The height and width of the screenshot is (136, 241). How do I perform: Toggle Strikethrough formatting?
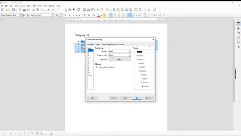pyautogui.click(x=79, y=15)
